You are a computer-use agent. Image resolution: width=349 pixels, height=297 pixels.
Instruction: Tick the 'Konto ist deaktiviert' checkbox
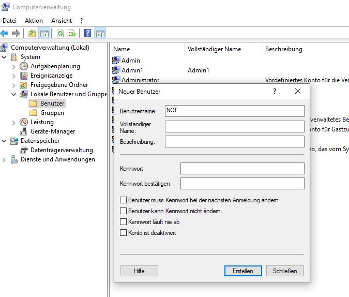click(x=123, y=233)
